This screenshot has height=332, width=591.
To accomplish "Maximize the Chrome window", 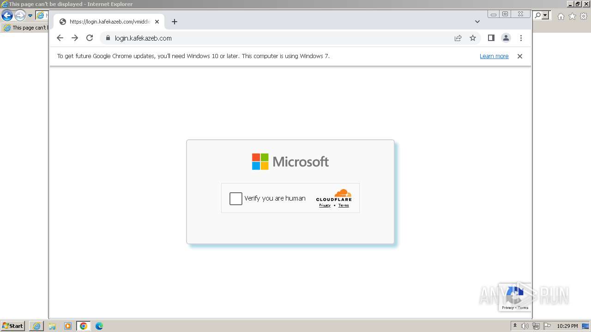I will [x=505, y=14].
